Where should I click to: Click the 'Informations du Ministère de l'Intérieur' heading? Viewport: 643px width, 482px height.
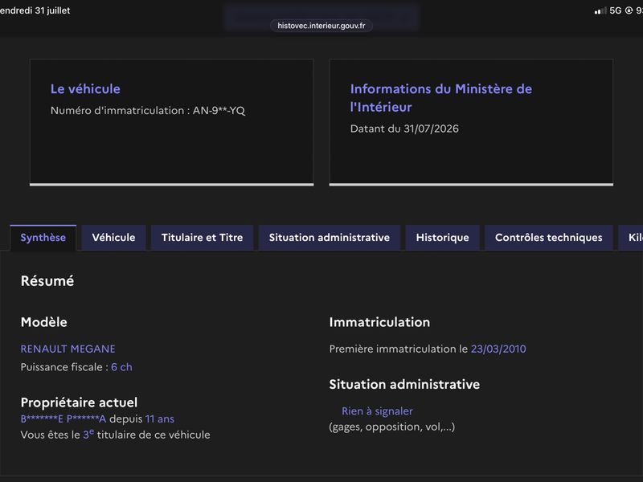(440, 98)
